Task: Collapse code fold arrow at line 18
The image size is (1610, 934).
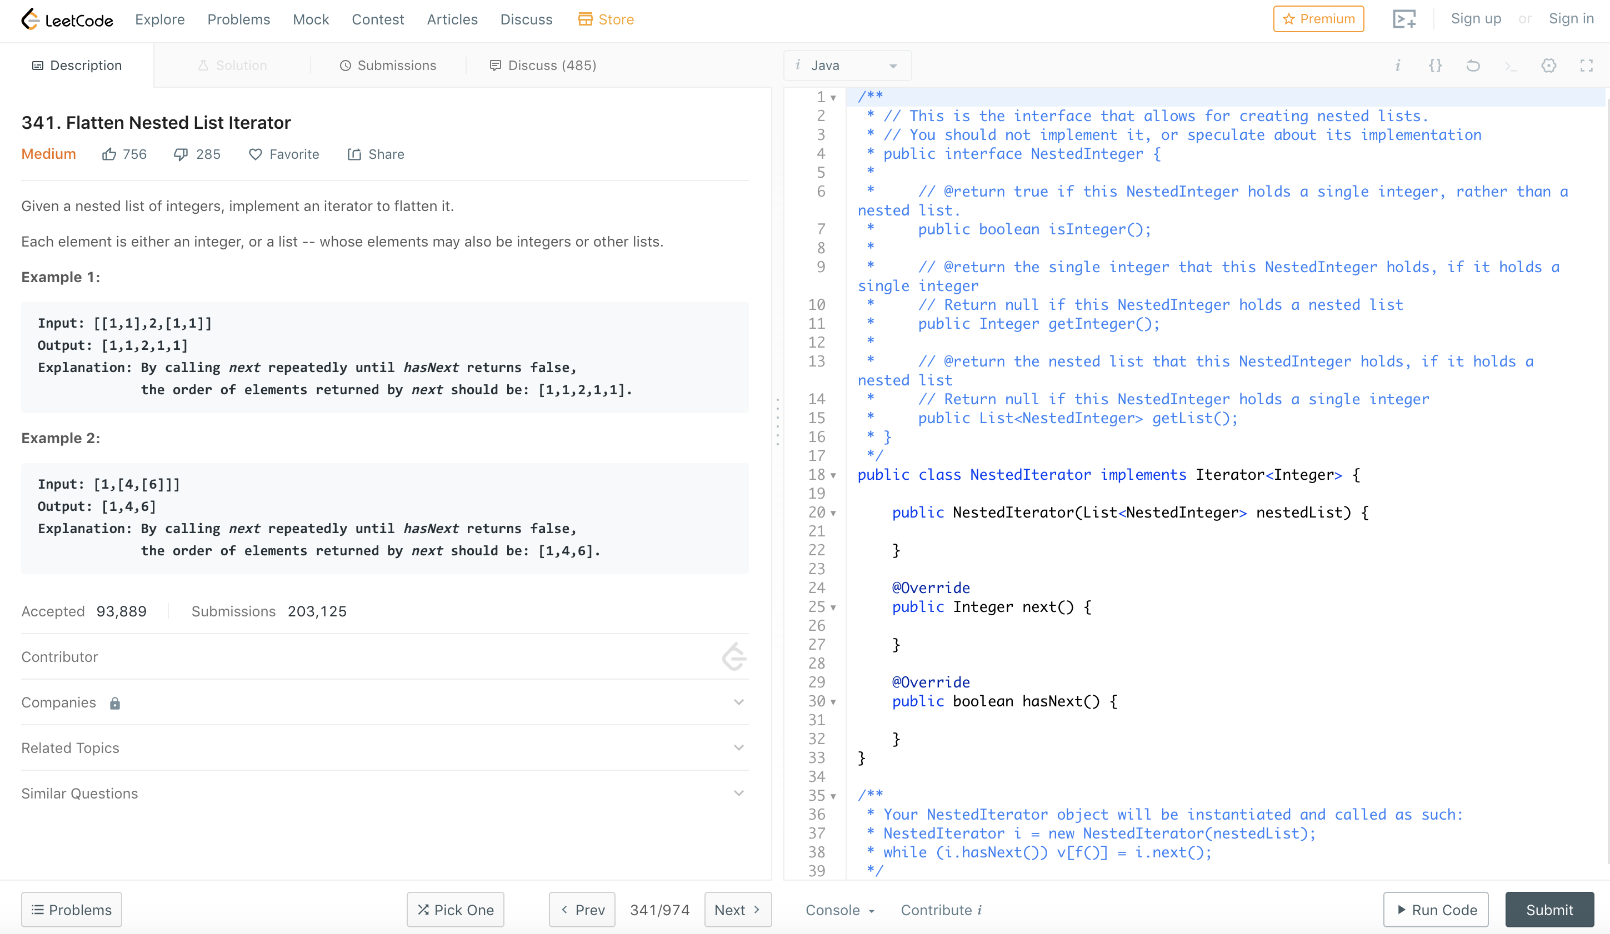Action: click(x=833, y=476)
